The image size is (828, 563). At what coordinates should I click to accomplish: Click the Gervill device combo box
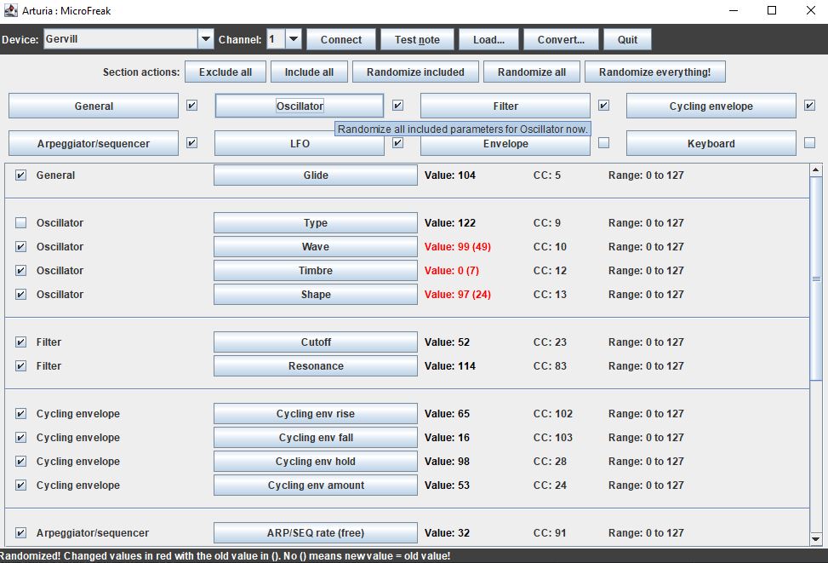(x=119, y=39)
